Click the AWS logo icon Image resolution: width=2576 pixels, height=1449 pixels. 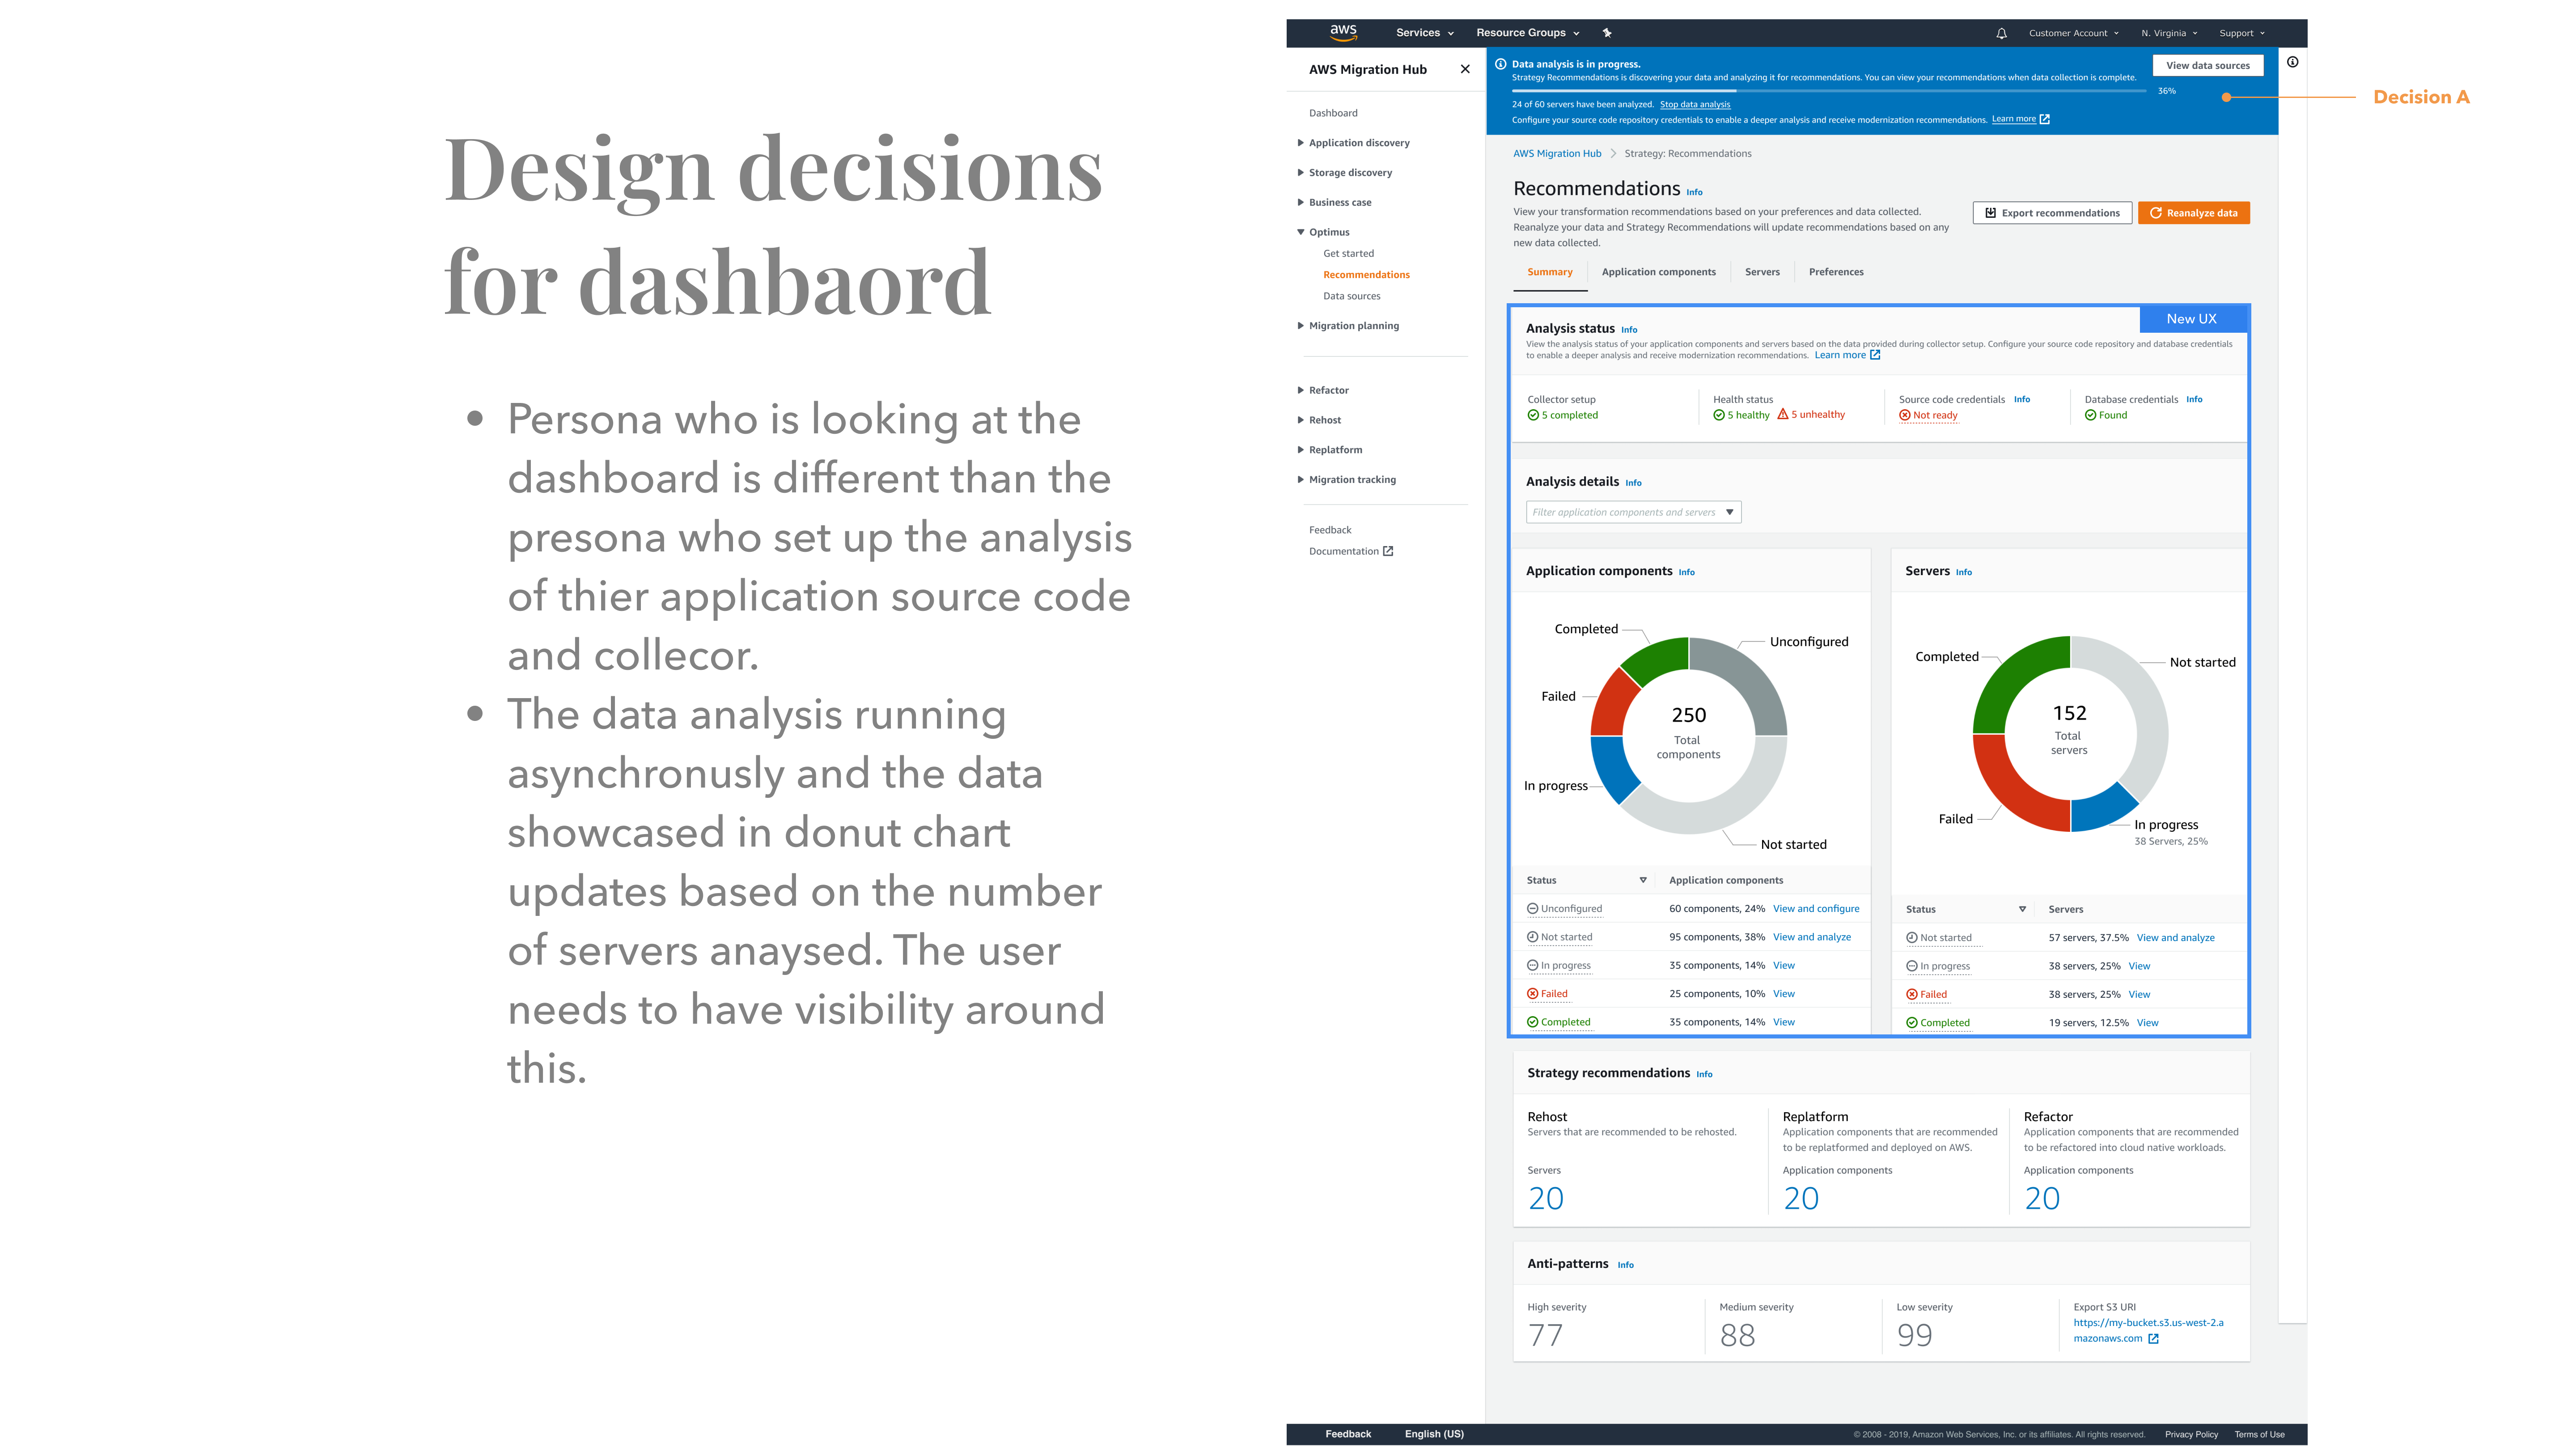1343,32
